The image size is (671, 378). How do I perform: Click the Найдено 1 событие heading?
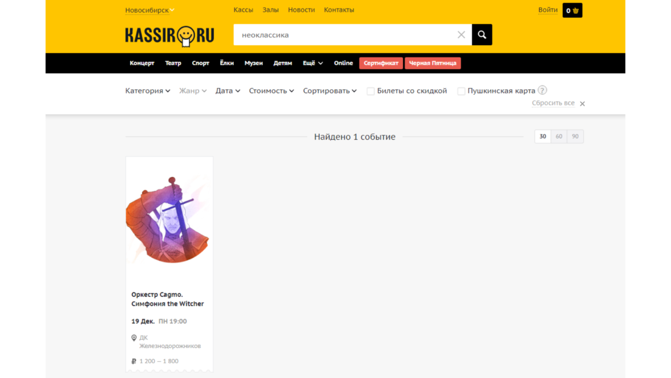pos(355,136)
